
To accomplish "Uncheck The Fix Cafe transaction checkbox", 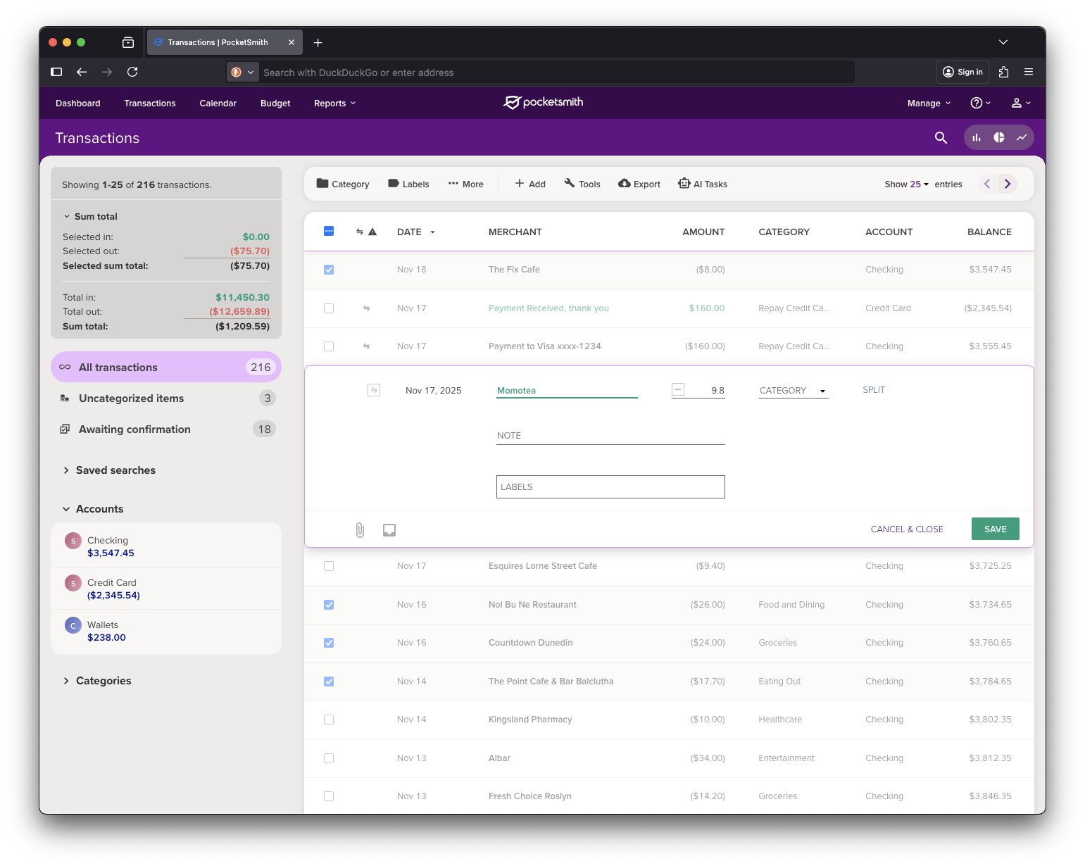I will pos(329,270).
